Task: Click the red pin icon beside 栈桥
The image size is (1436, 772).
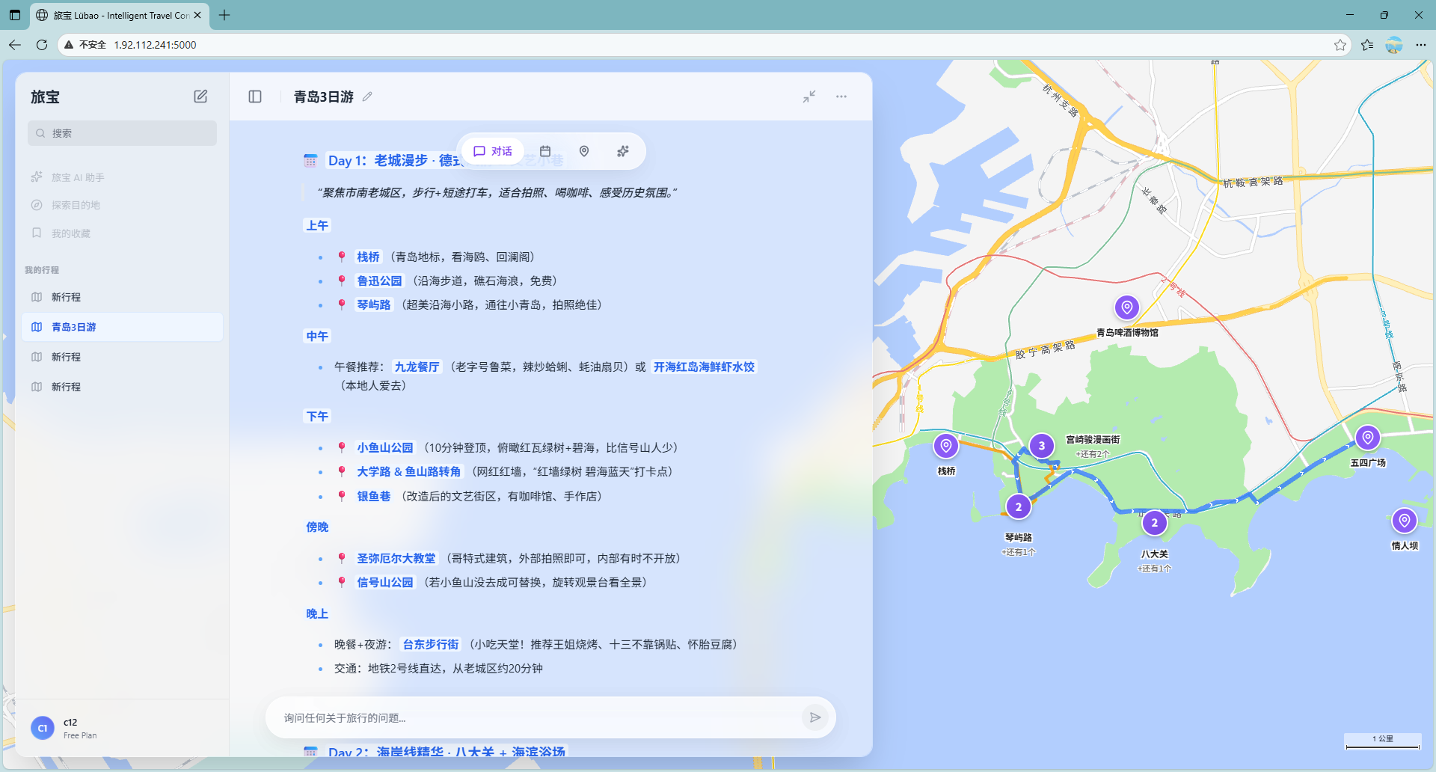Action: (x=342, y=257)
